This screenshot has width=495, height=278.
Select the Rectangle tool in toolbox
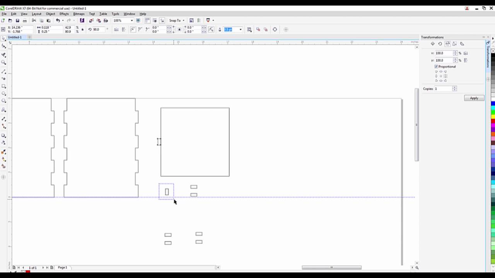click(4, 86)
